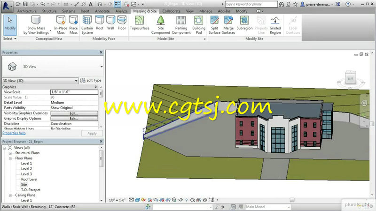This screenshot has height=211, width=376.
Task: Select the Building Pad tool
Action: point(198,25)
